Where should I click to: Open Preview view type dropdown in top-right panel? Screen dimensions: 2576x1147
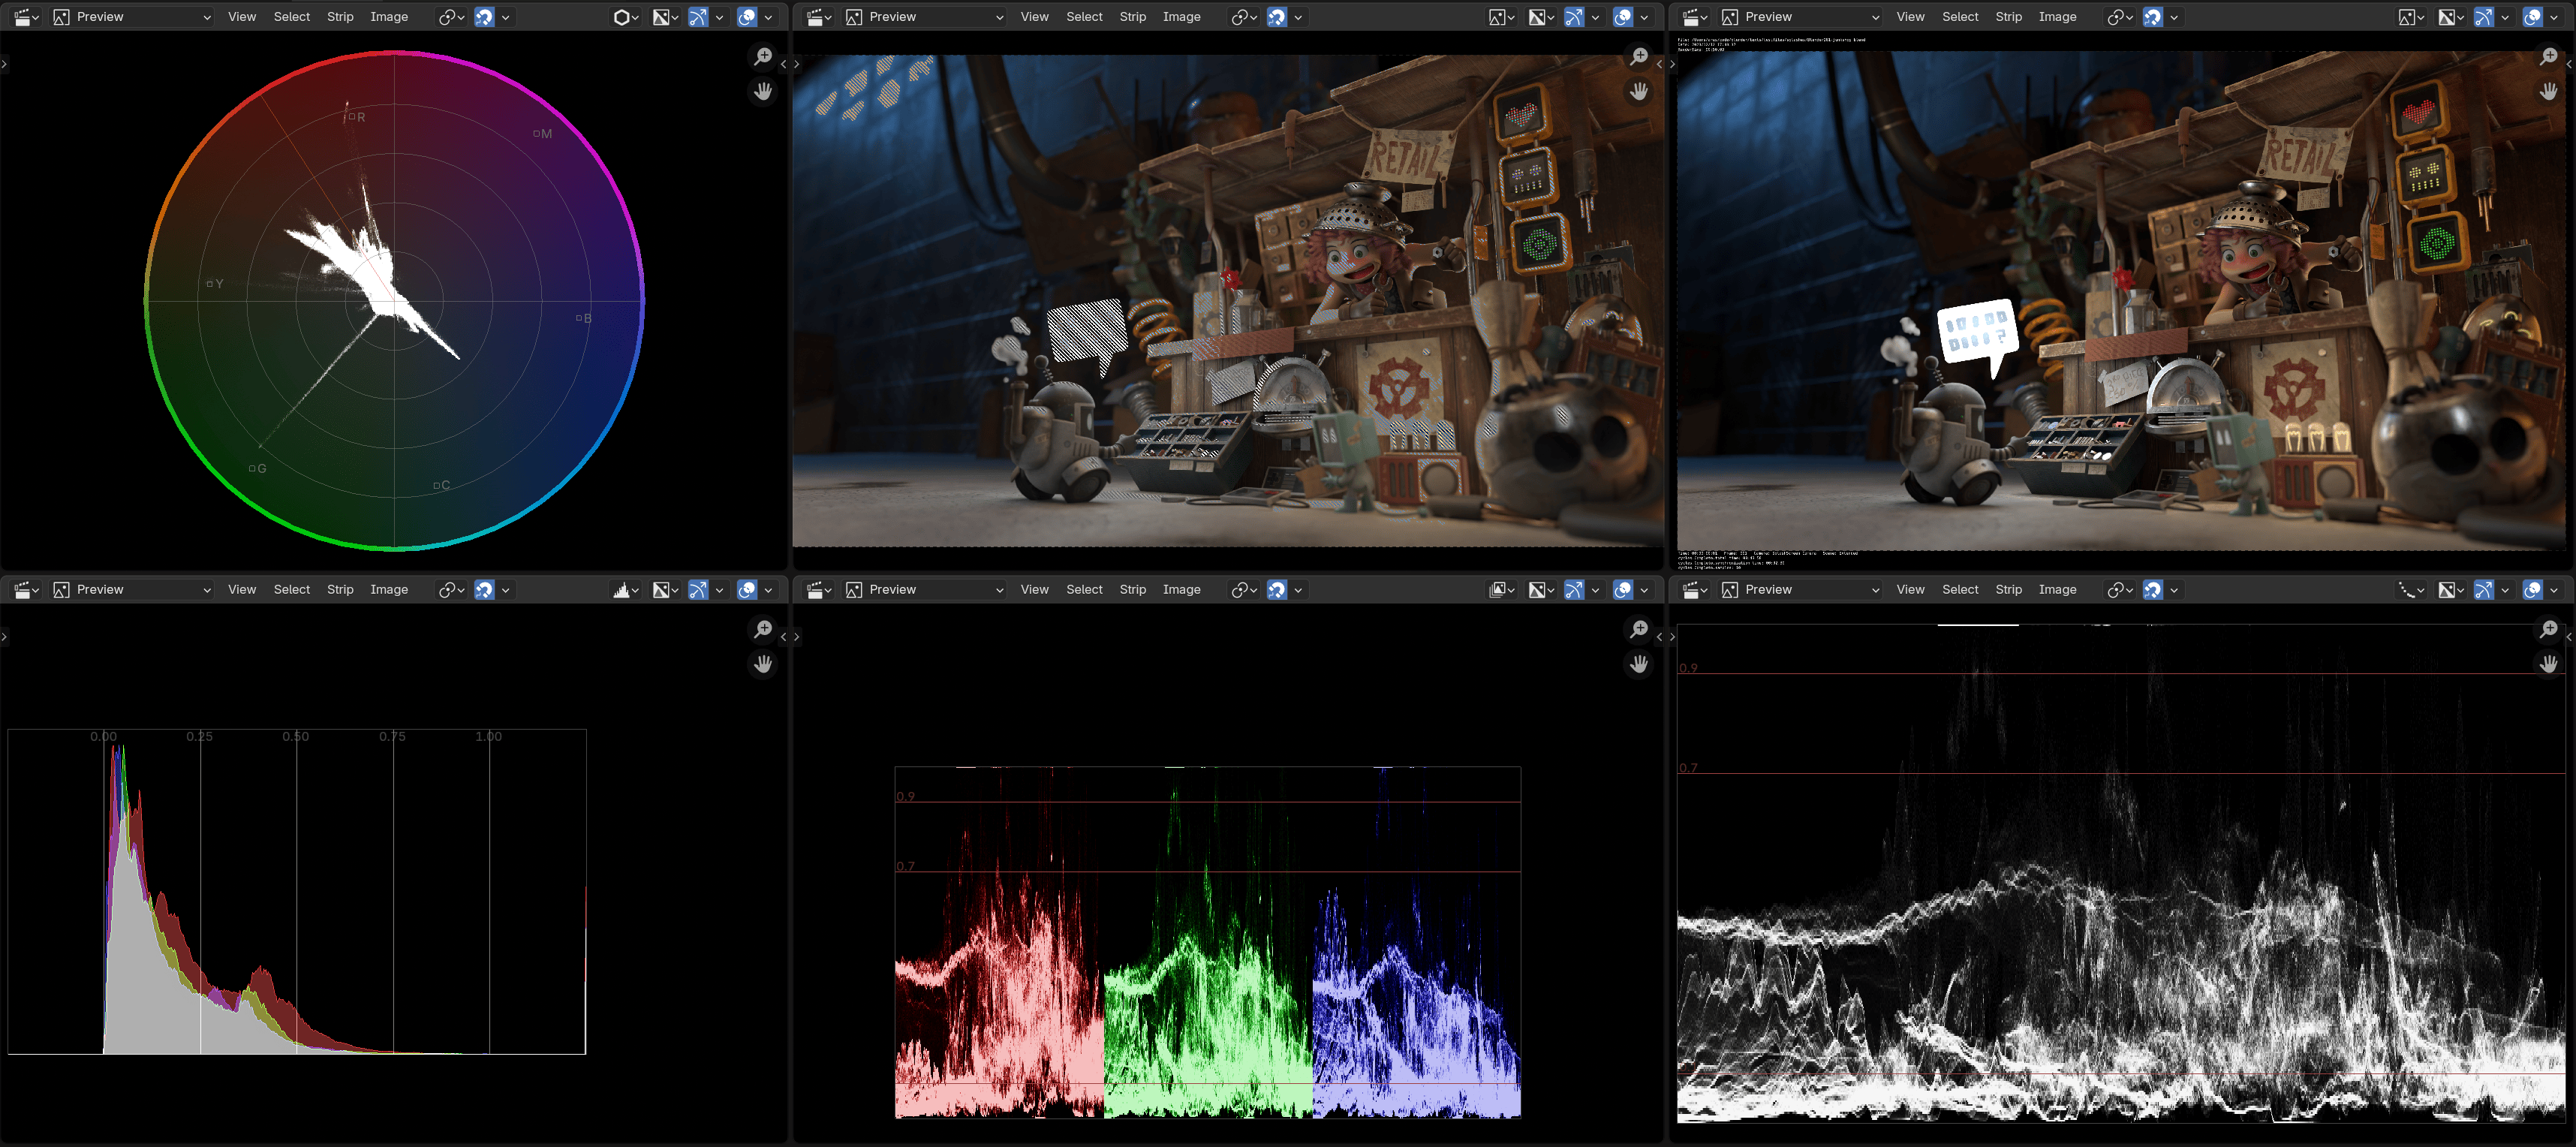pos(1800,17)
